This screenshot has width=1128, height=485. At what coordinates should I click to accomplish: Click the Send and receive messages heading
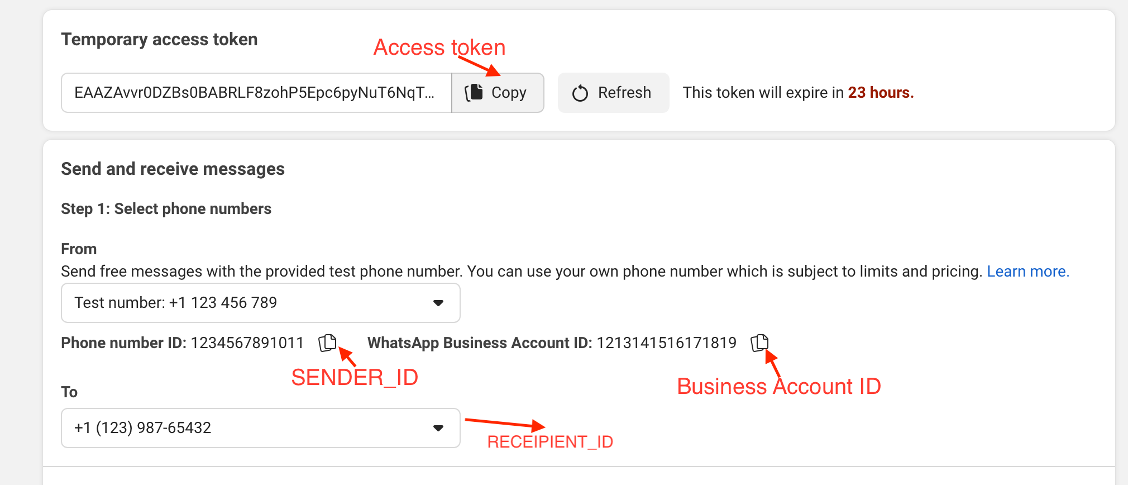point(173,169)
